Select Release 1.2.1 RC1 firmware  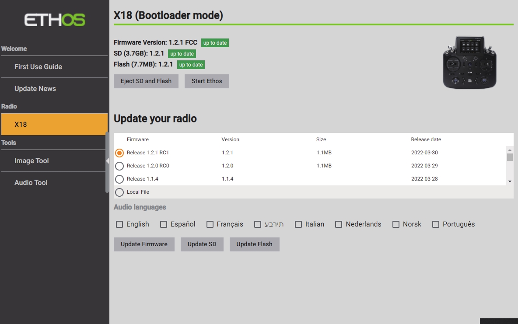(x=119, y=153)
